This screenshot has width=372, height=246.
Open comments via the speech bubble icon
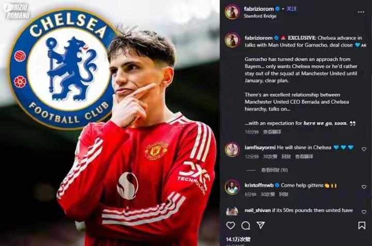coord(245,225)
